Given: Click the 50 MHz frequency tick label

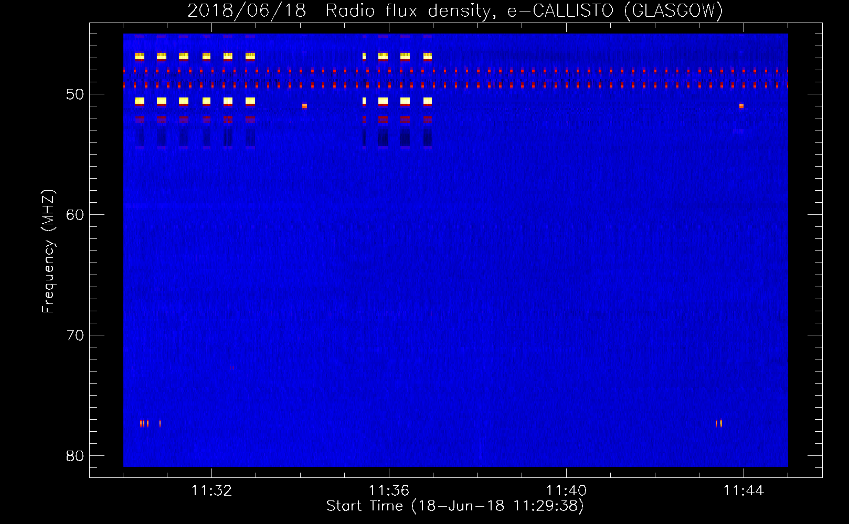Looking at the screenshot, I should pos(75,94).
